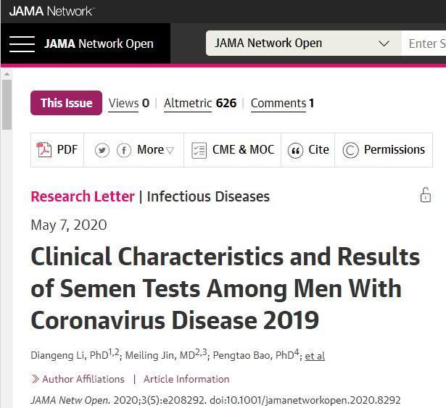Click the Permissions copyright icon
The image size is (446, 408).
(350, 150)
